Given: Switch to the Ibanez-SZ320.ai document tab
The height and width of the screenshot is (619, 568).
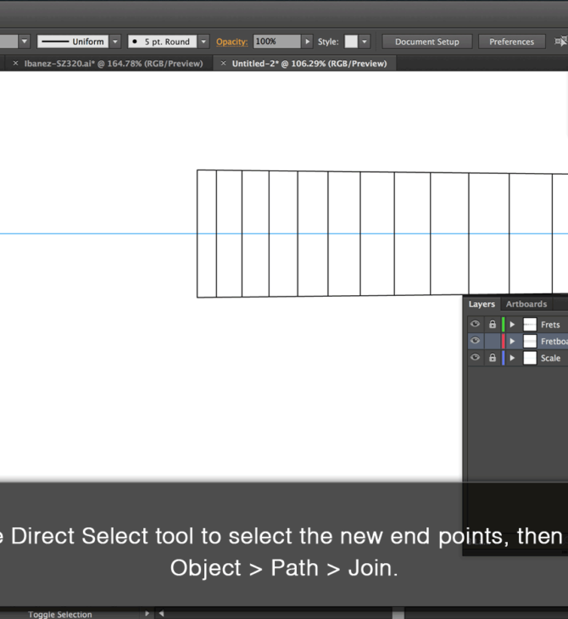Looking at the screenshot, I should click(113, 64).
